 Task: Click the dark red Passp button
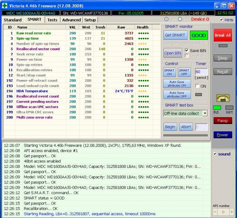(x=223, y=121)
